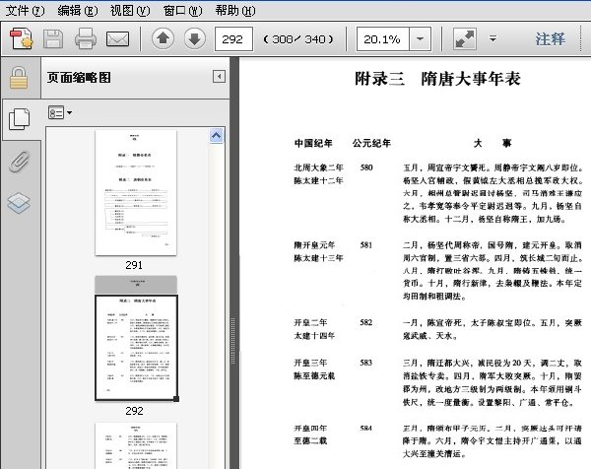Print the document using printer icon
This screenshot has width=591, height=469.
coord(86,38)
